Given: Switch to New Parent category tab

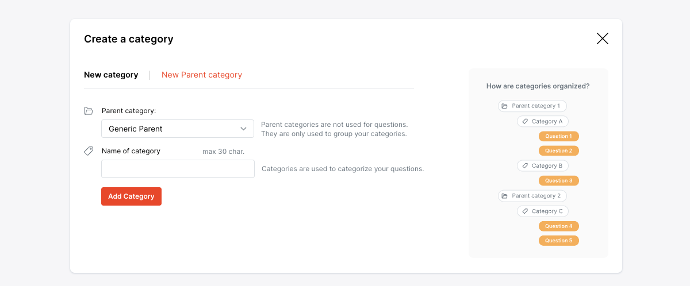Looking at the screenshot, I should click(201, 75).
